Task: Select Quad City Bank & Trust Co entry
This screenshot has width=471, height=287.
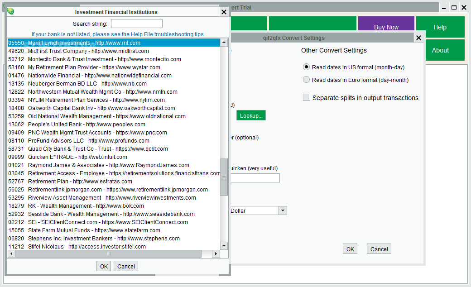Action: pos(114,148)
